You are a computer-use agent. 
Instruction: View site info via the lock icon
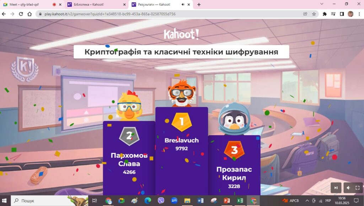[41, 14]
